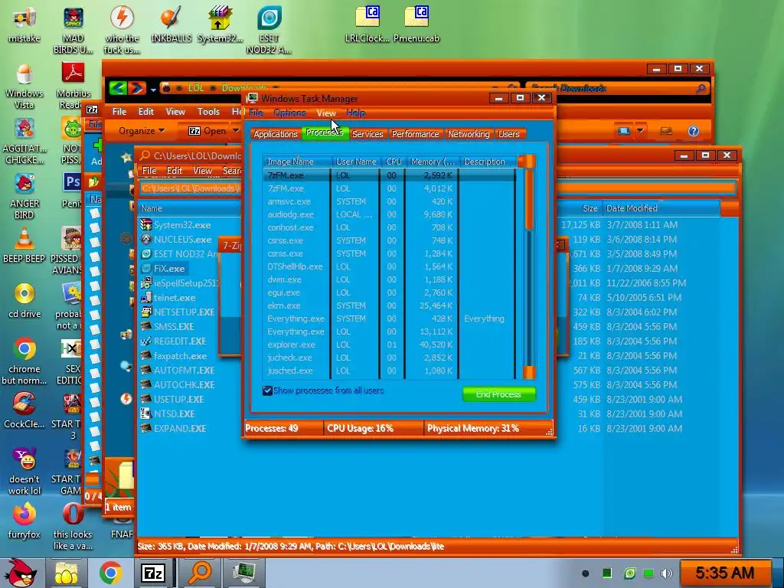
Task: Open Task Manager Options menu
Action: tap(289, 113)
